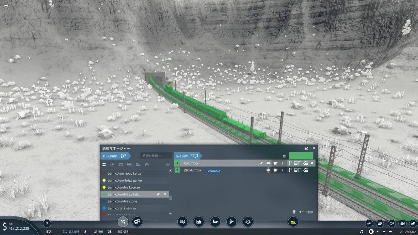Select line train corona nenryo

point(134,208)
